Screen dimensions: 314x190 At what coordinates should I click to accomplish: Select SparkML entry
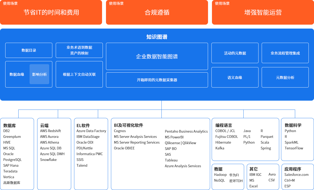pos(291,142)
